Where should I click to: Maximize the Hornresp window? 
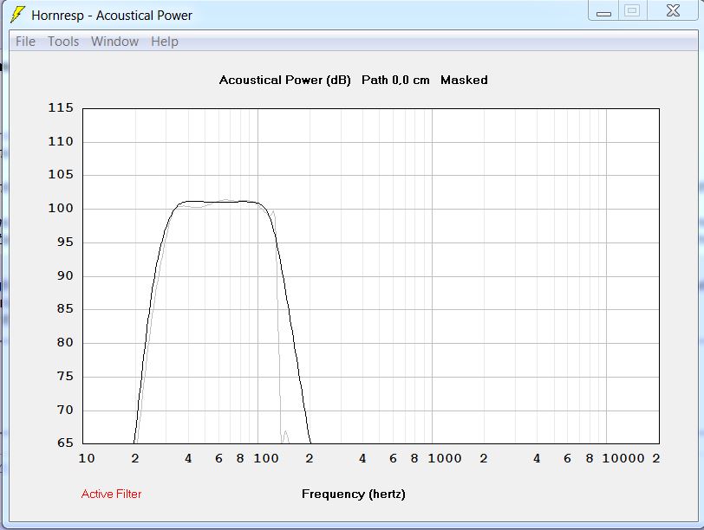point(632,10)
